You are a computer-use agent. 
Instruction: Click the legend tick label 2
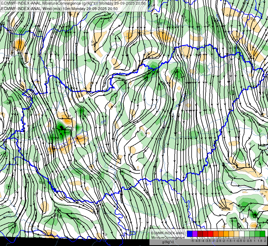tap(265, 241)
